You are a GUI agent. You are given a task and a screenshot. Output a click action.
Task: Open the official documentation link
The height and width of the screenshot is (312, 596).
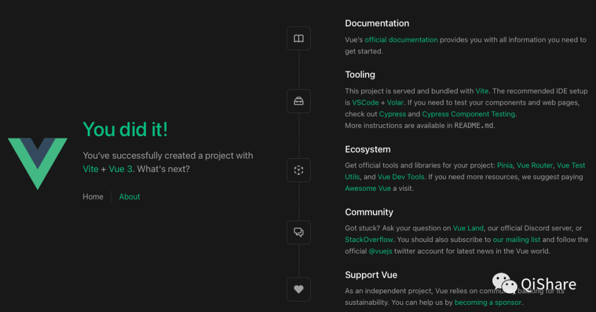(x=401, y=40)
